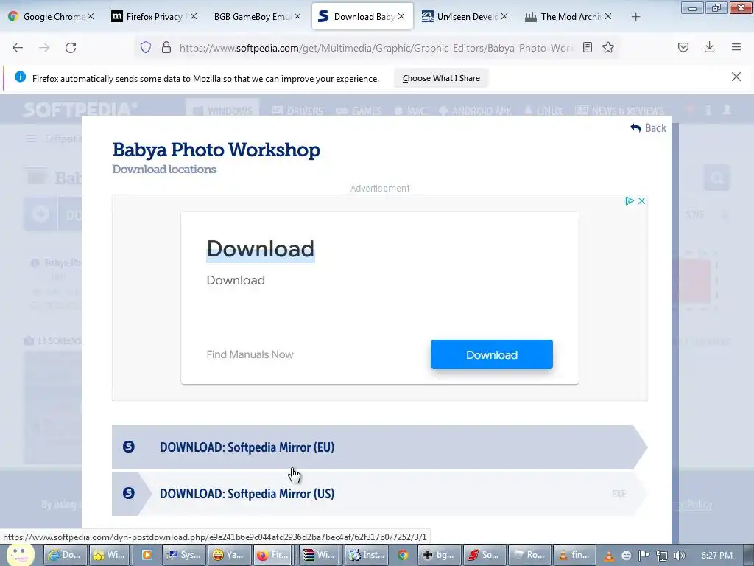Screen dimensions: 754x566
Task: Toggle reader view icon in address bar
Action: point(587,47)
